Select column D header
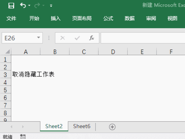 113,52
